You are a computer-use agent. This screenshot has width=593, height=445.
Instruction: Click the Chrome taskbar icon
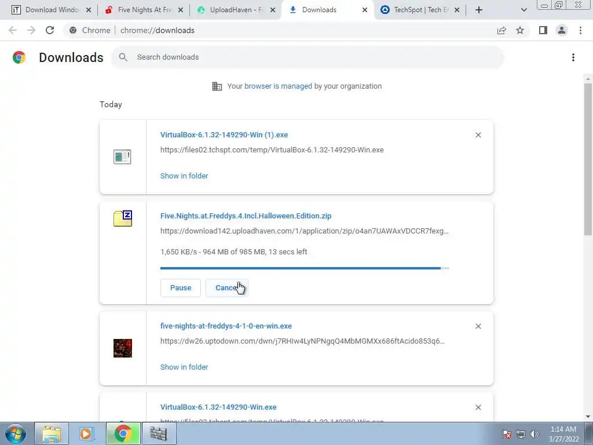pyautogui.click(x=123, y=433)
